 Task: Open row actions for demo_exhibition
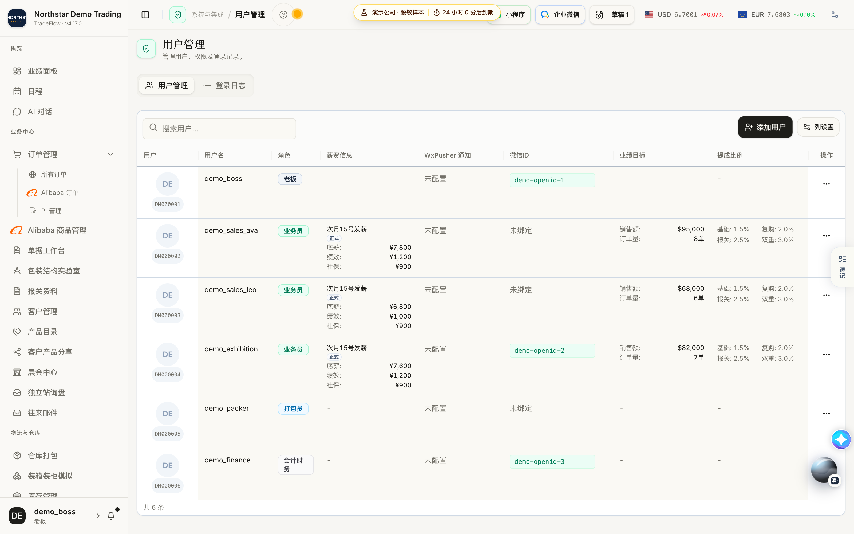[827, 354]
